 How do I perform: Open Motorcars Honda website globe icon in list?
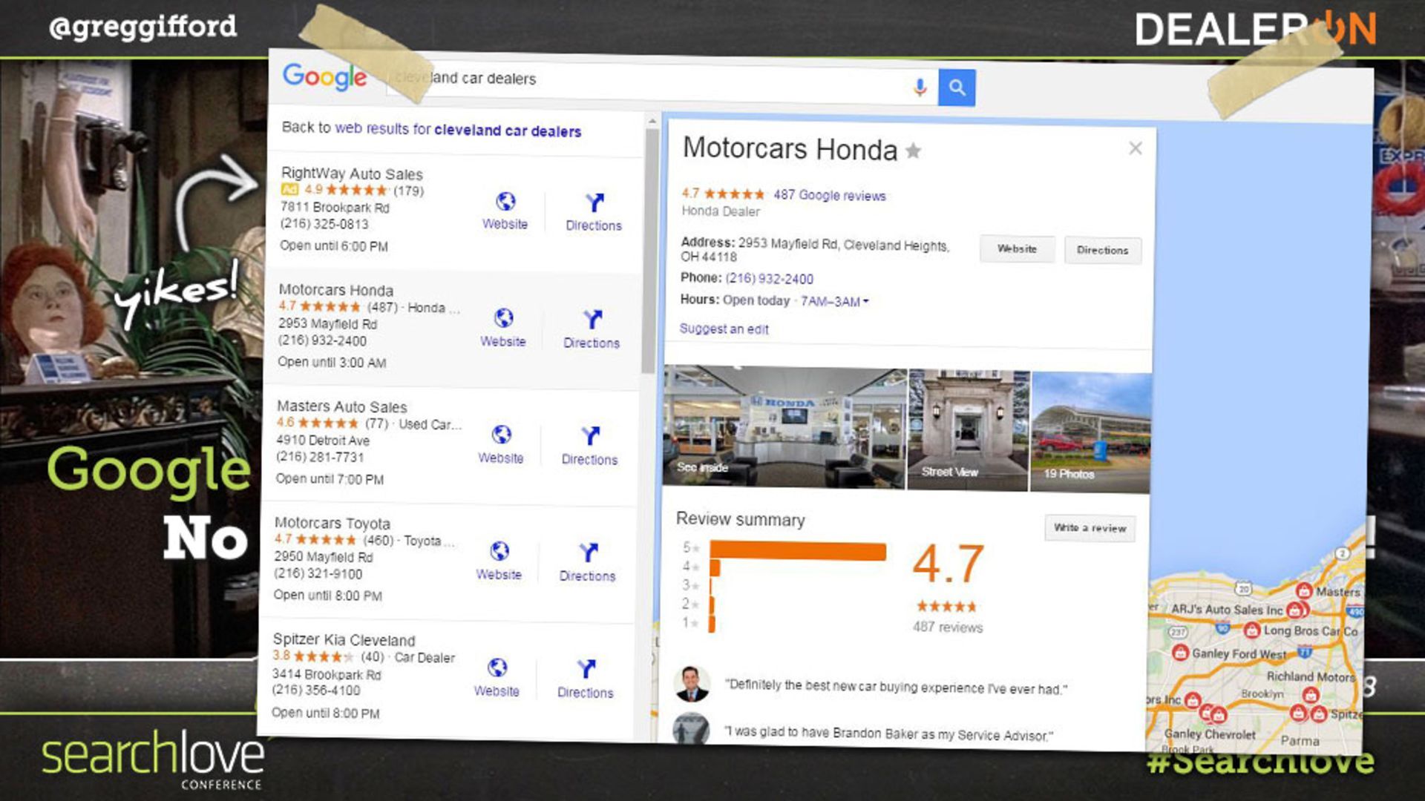click(503, 318)
